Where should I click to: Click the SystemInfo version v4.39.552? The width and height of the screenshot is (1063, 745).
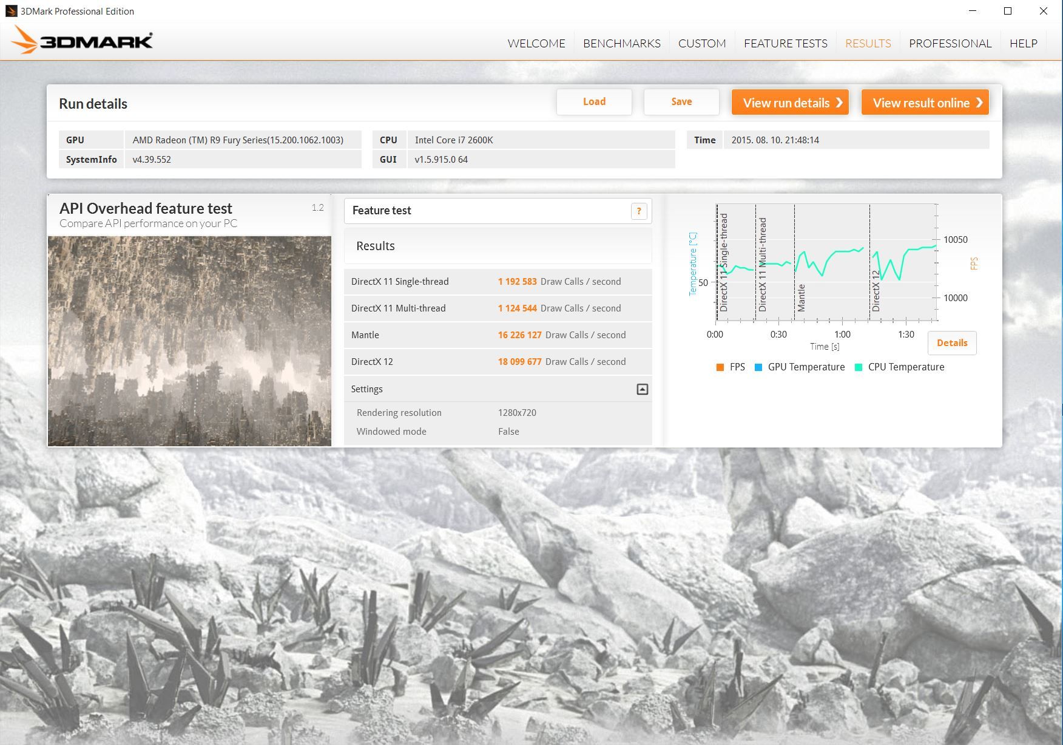(x=152, y=160)
